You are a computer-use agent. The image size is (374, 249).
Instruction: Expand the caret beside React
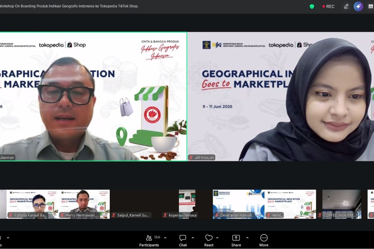217,238
